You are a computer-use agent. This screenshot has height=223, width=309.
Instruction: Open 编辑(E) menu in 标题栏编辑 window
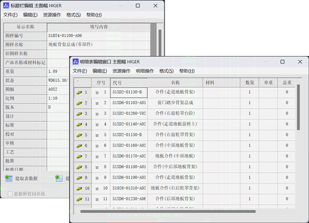[x=30, y=15]
